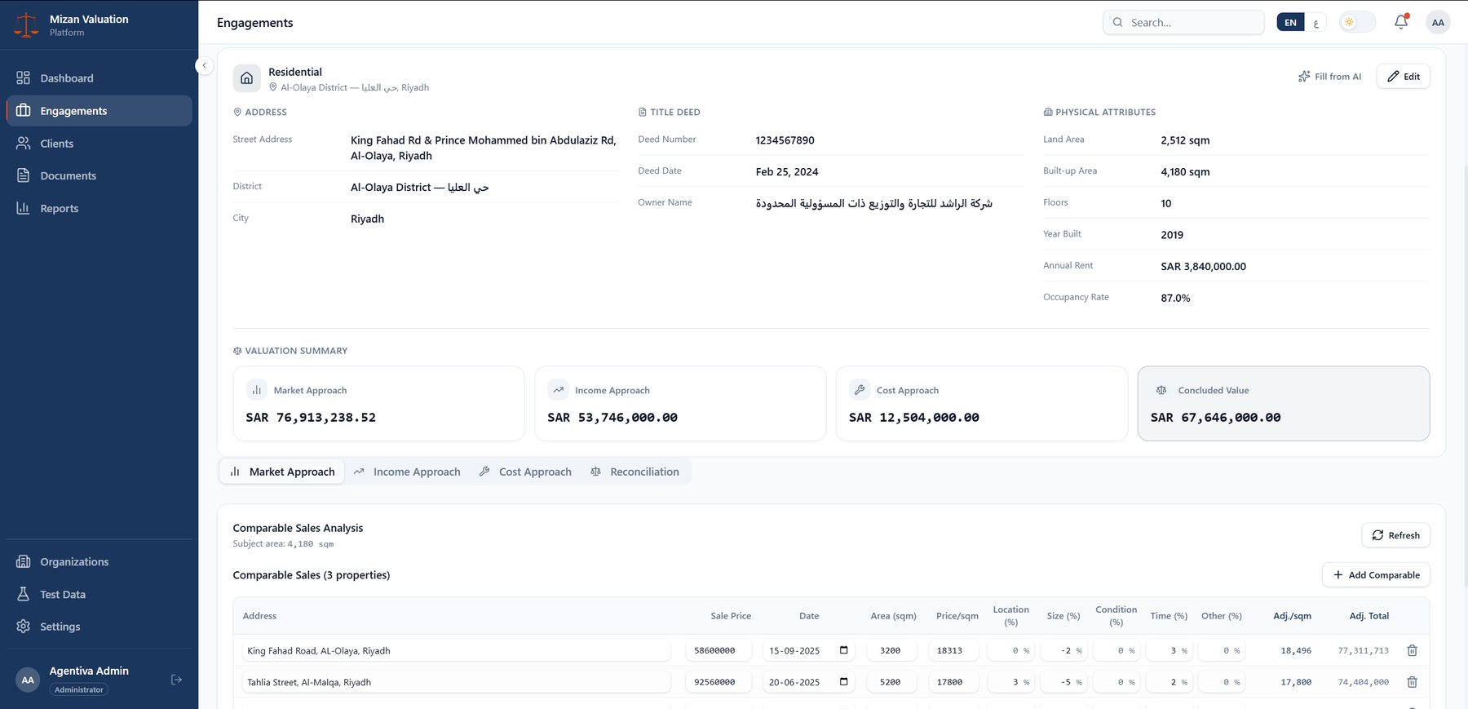Click the Cost Approach summary card
Screen dimensions: 1468x709
(x=982, y=404)
